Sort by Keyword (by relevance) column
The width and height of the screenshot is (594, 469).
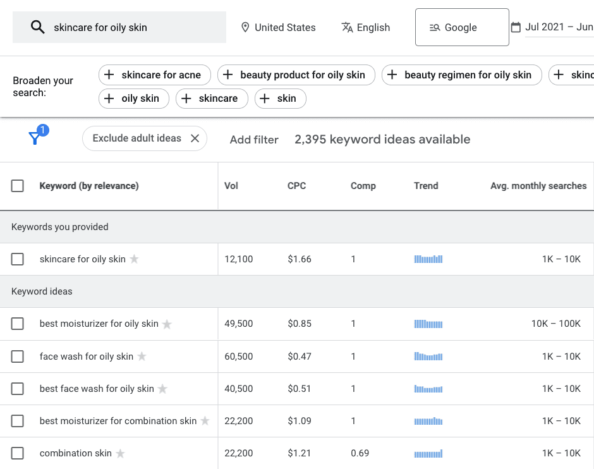[x=89, y=186]
